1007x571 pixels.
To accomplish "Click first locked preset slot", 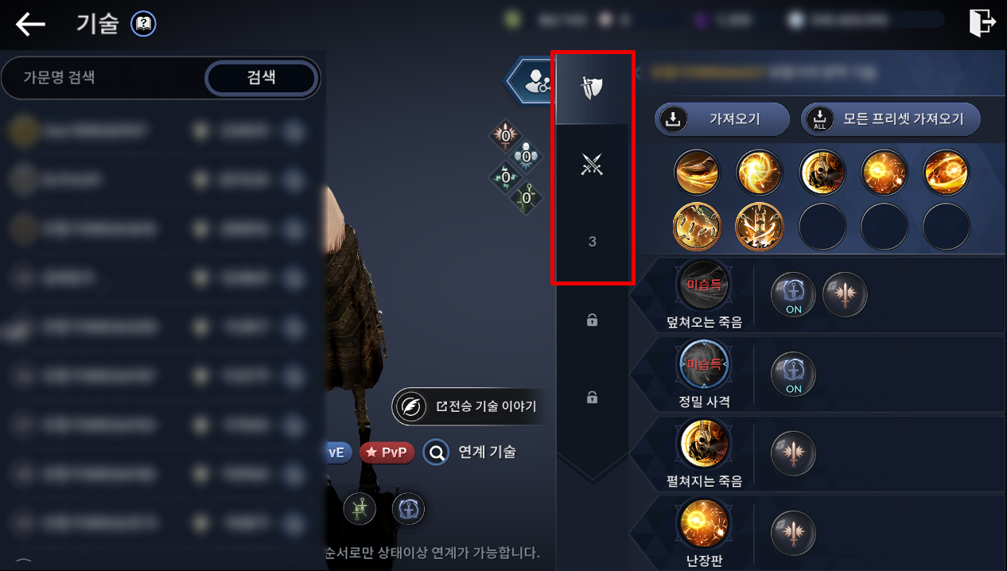I will 591,320.
